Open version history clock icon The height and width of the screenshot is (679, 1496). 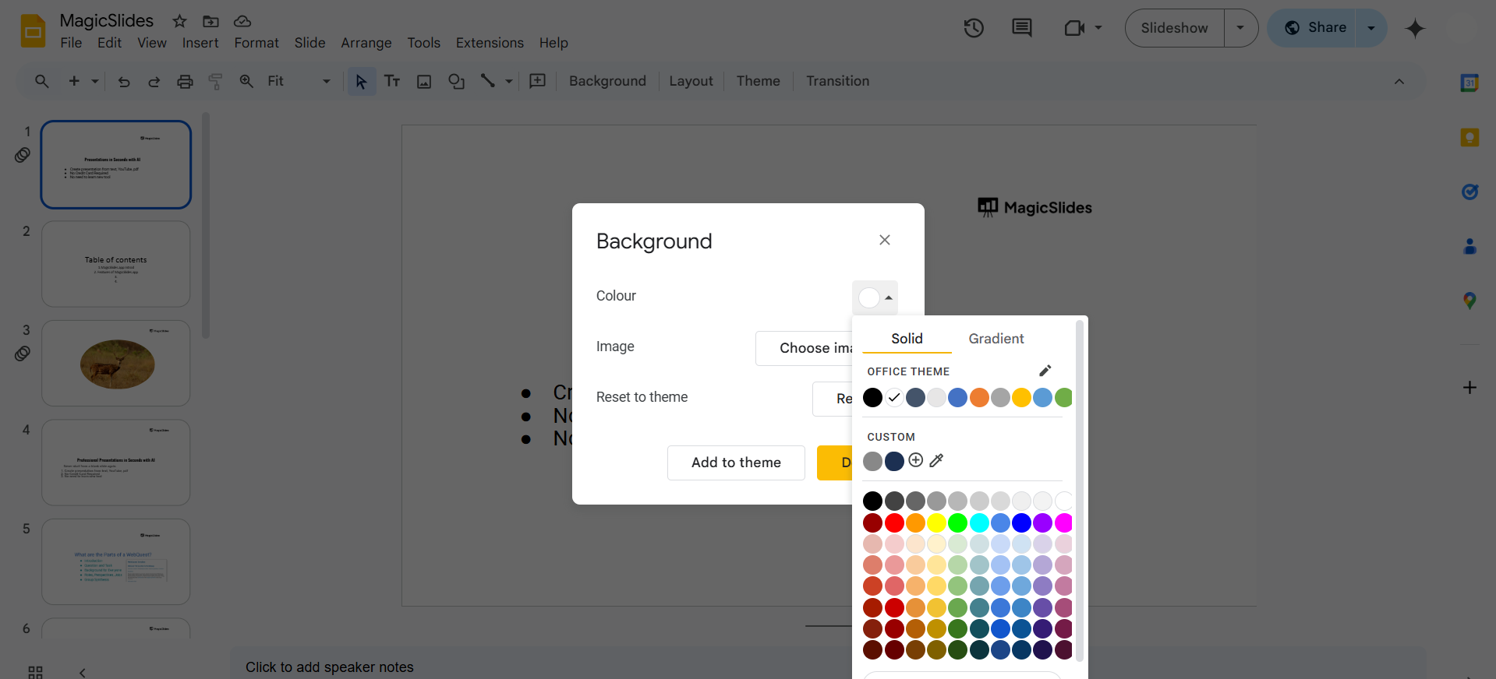pyautogui.click(x=974, y=29)
